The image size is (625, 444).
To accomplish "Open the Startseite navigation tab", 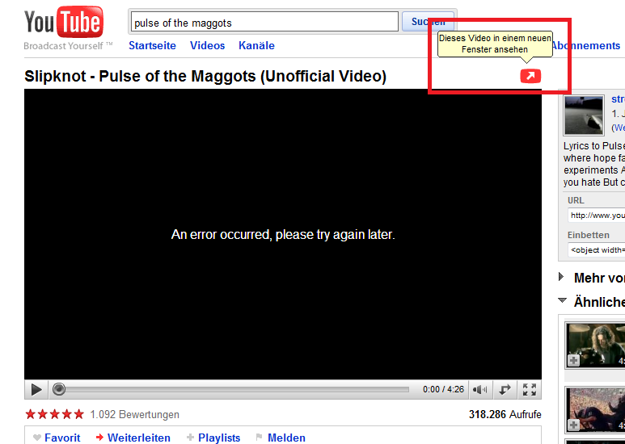I will tap(152, 45).
